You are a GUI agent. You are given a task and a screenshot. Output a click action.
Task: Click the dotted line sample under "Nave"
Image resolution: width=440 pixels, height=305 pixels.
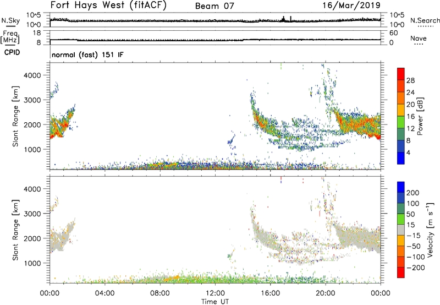[x=419, y=45]
